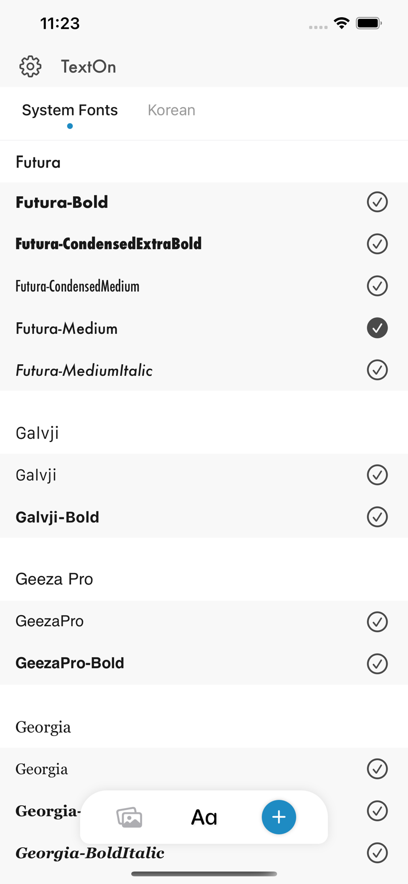Tap the Futura family header
The width and height of the screenshot is (408, 884).
[38, 162]
